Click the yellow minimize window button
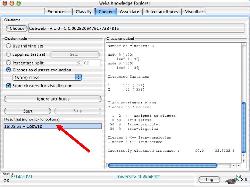 (x=12, y=3)
